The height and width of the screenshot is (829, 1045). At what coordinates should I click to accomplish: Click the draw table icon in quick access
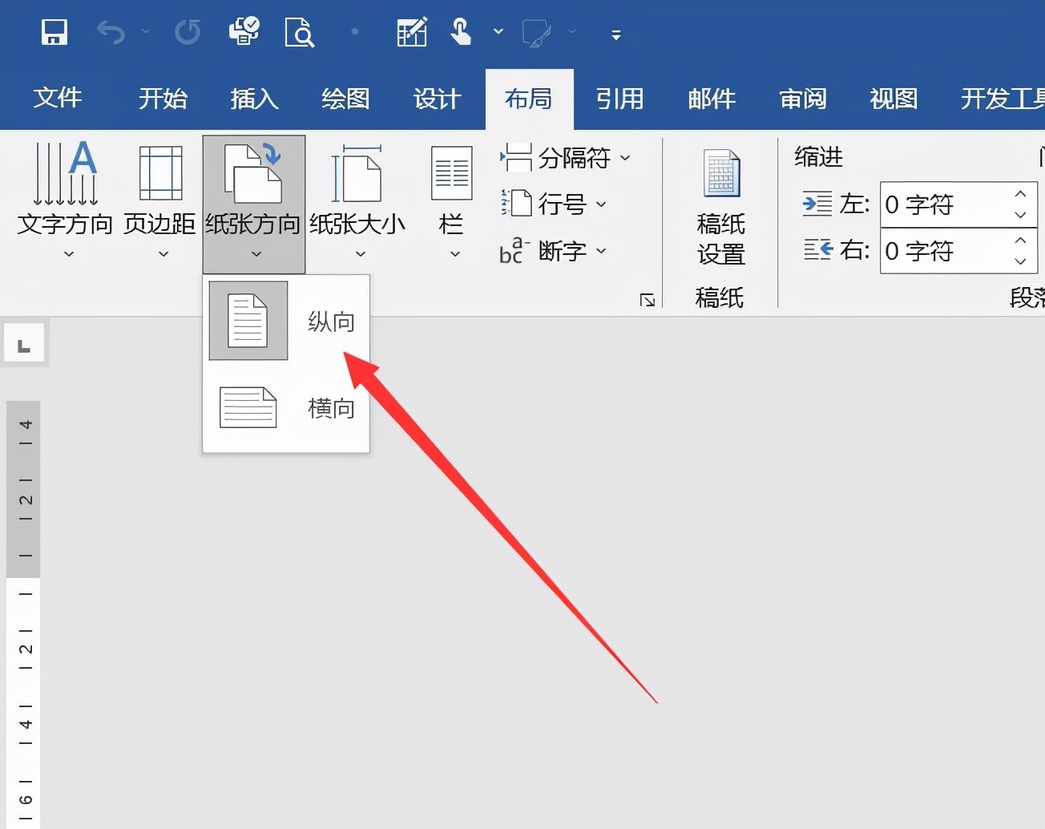(x=412, y=33)
